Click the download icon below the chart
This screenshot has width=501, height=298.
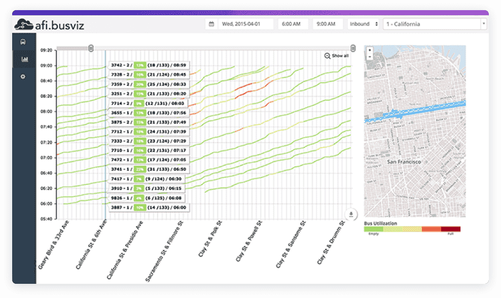point(350,214)
